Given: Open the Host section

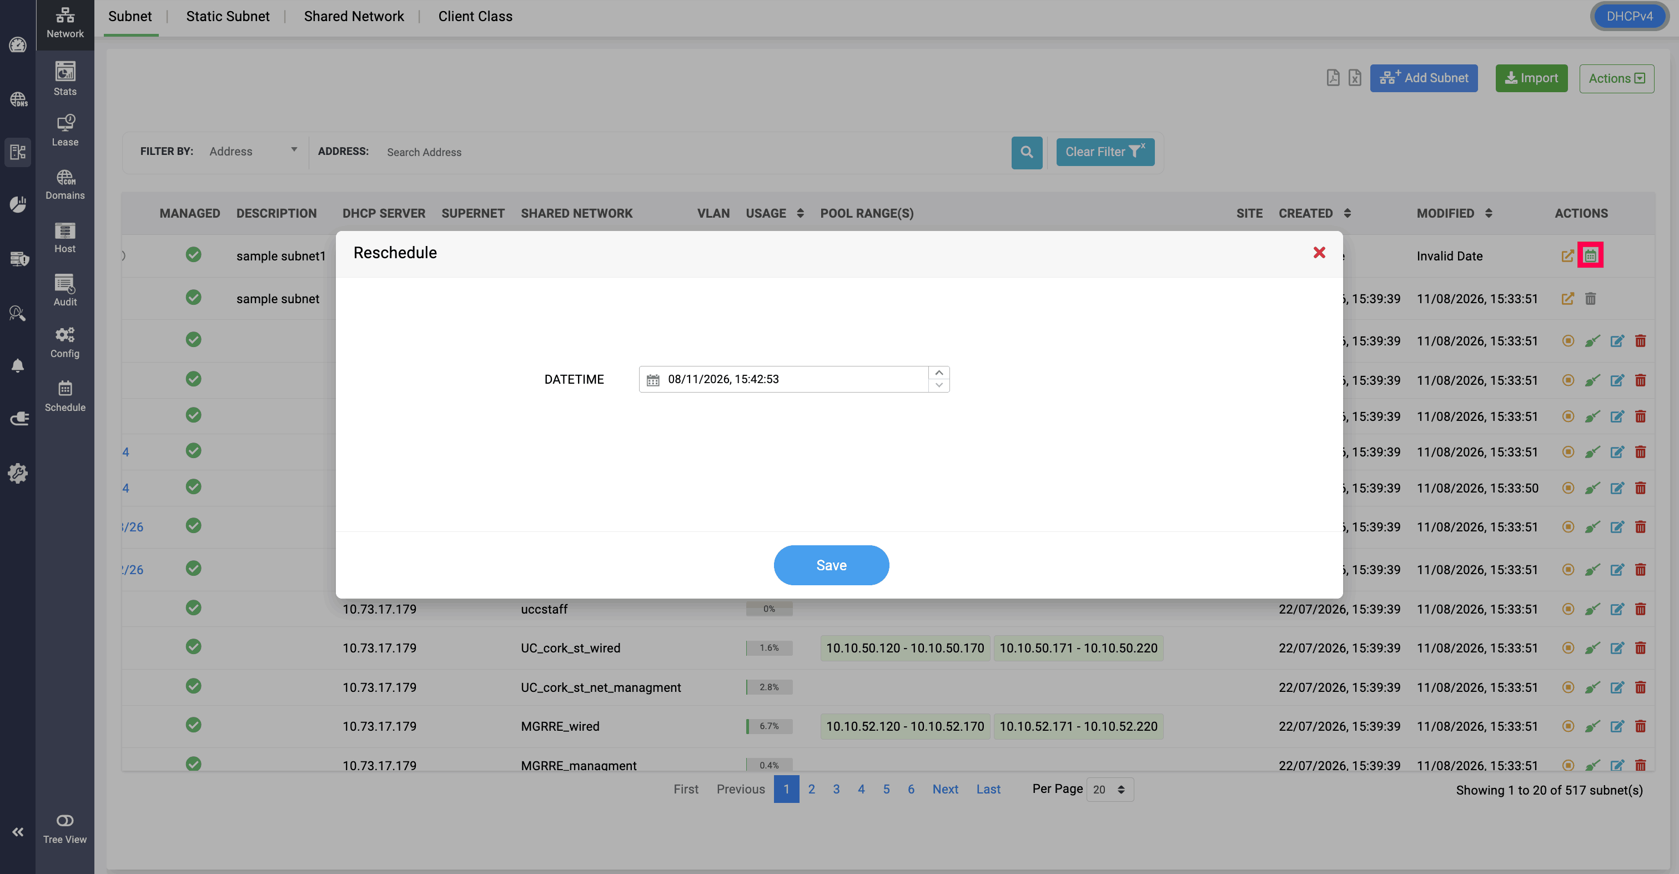Looking at the screenshot, I should pyautogui.click(x=65, y=238).
